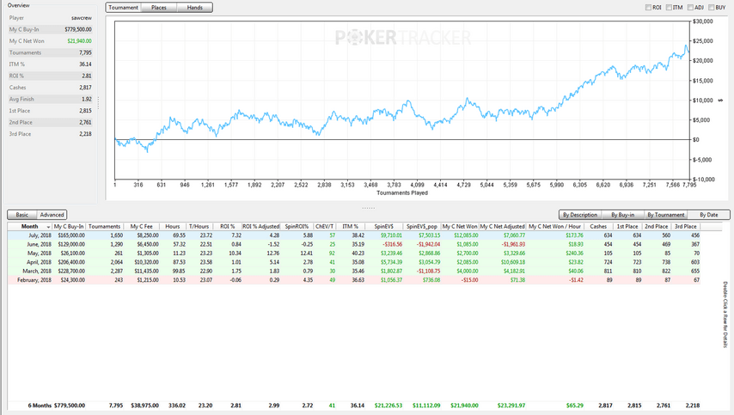
Task: Click SpinROI% column header
Action: [297, 227]
